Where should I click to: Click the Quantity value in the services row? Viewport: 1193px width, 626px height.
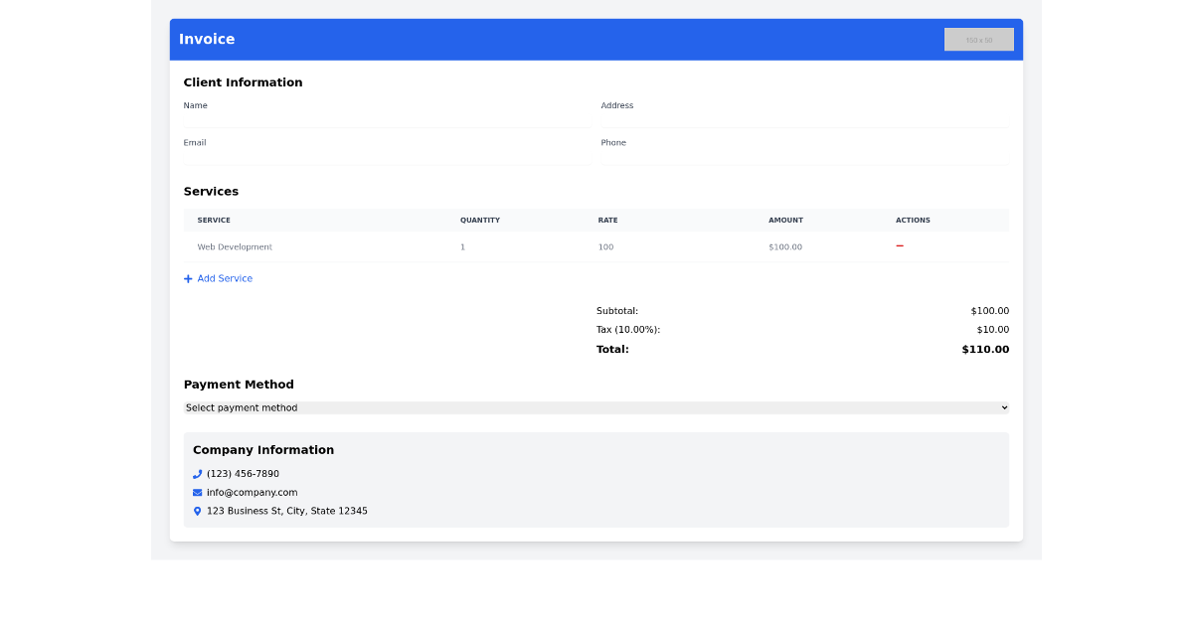click(462, 246)
